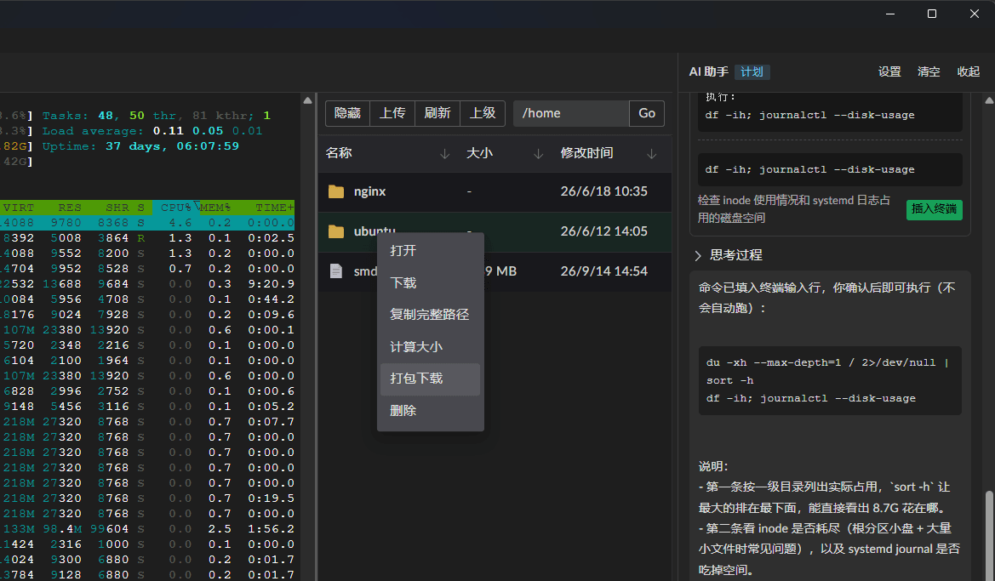
Task: Sort files by modified time arrow
Action: point(652,153)
